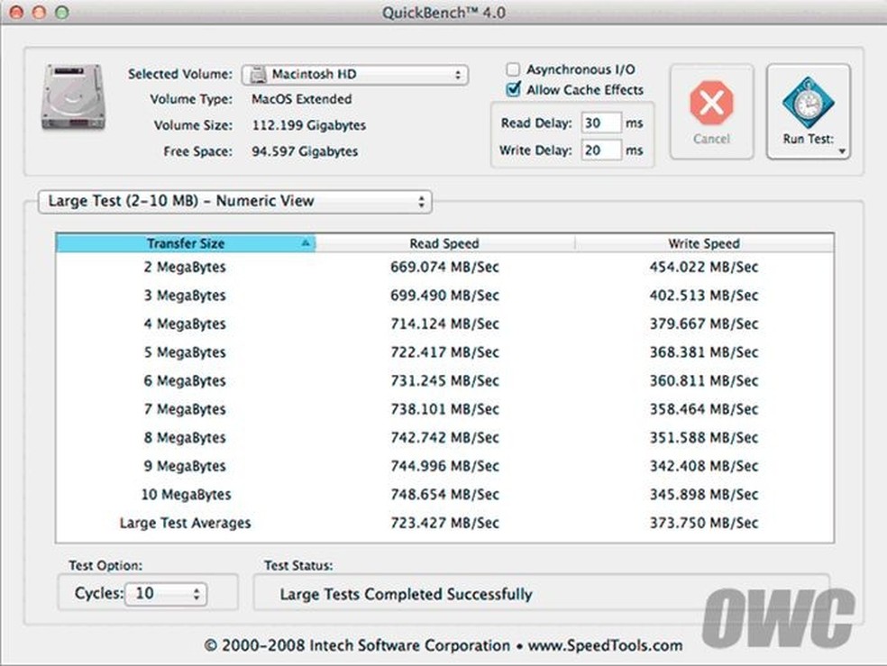Click the Read Speed column header
The width and height of the screenshot is (887, 666).
444,243
